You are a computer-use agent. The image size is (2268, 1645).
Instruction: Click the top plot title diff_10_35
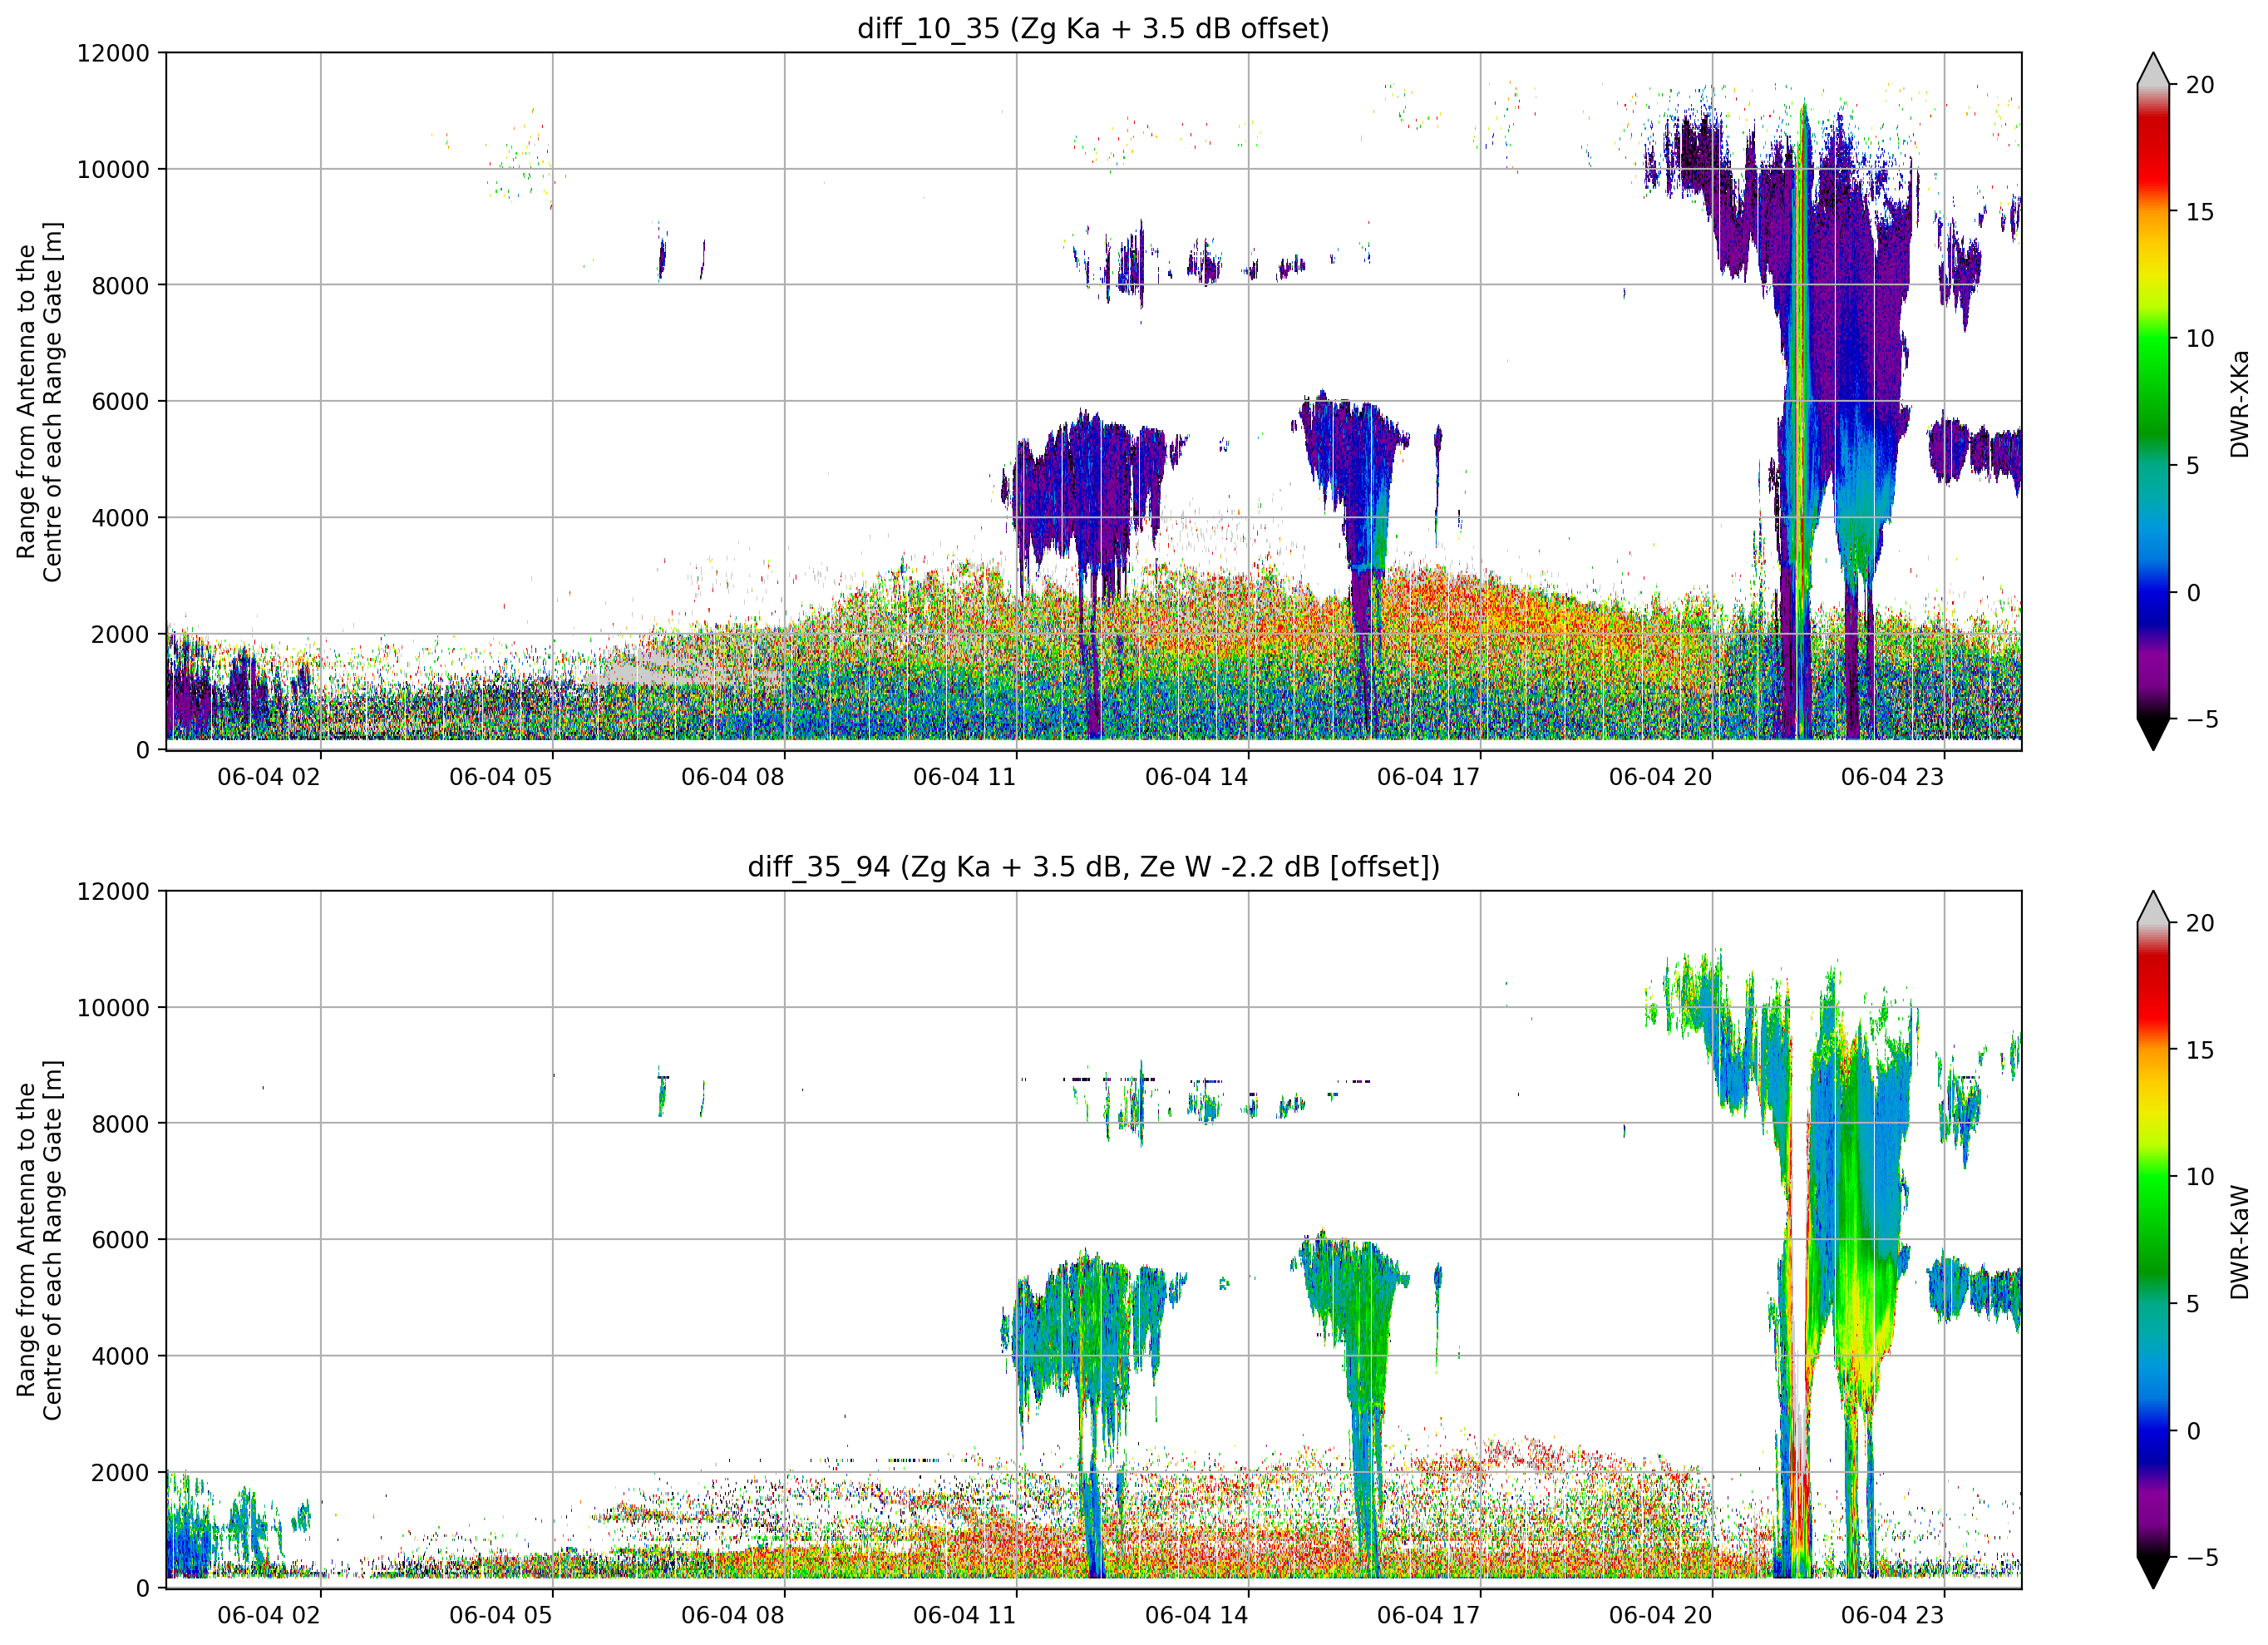[x=1093, y=28]
